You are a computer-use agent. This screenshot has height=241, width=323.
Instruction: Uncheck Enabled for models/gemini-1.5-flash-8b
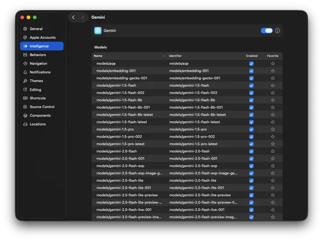[251, 100]
